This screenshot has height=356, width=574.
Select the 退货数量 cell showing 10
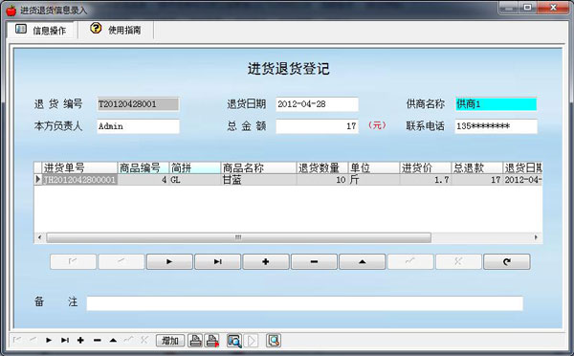point(322,180)
